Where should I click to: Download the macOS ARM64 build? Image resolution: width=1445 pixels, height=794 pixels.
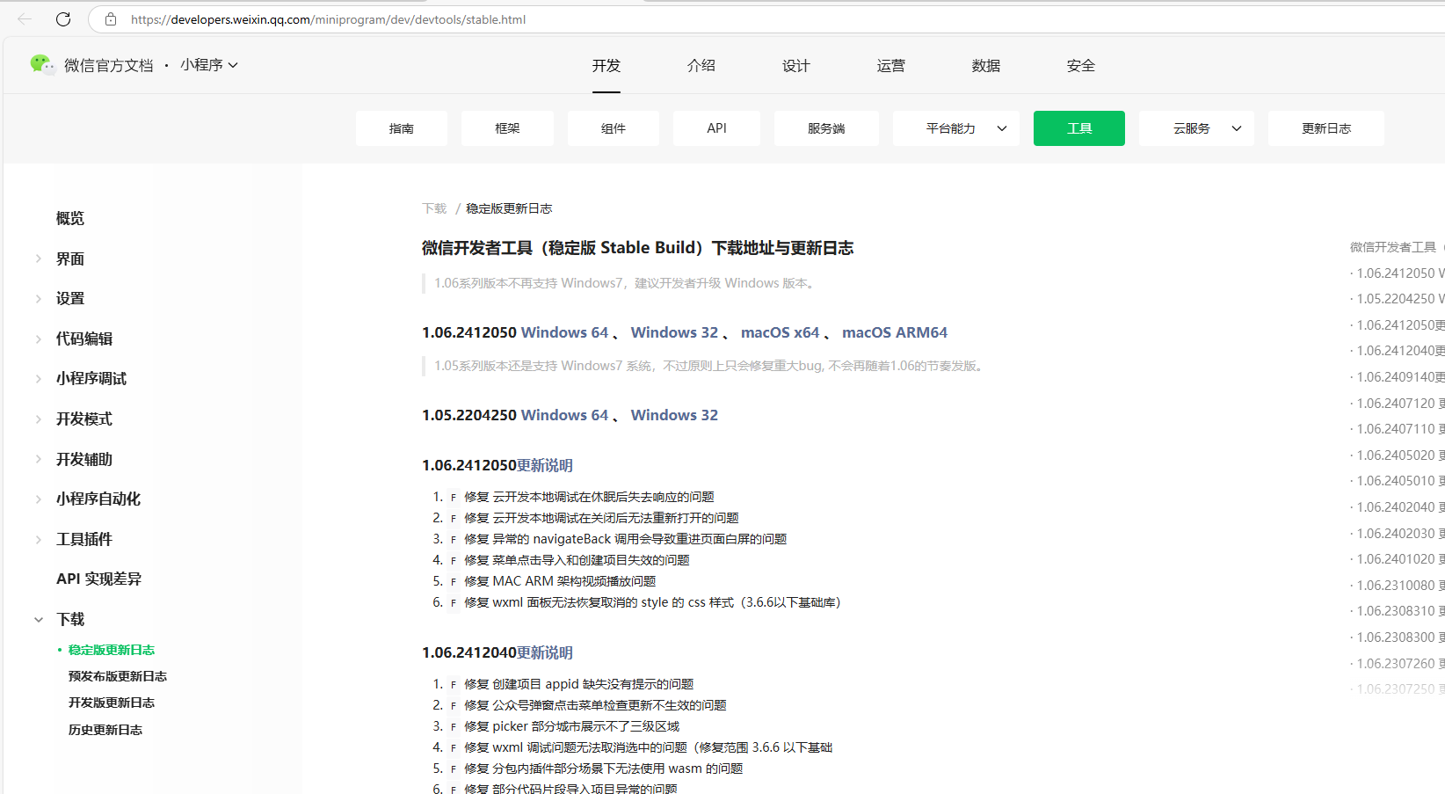click(895, 332)
